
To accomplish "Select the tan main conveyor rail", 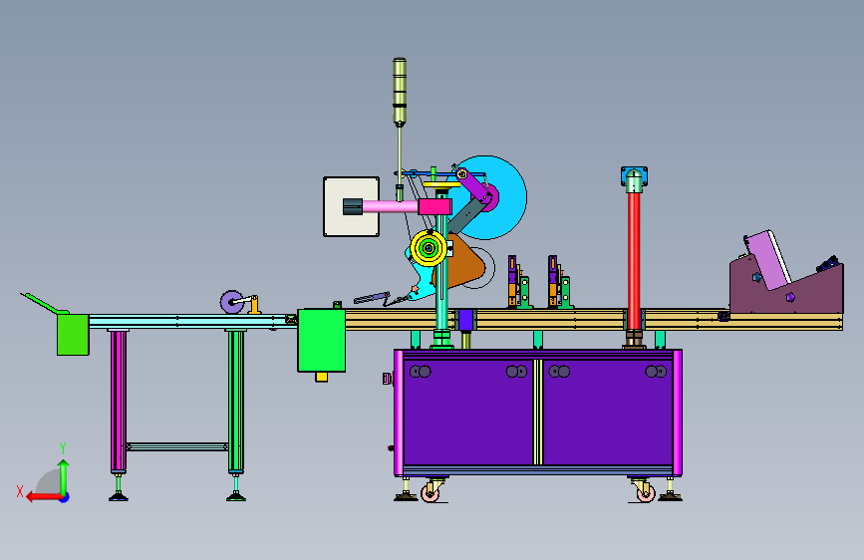I will (x=592, y=320).
